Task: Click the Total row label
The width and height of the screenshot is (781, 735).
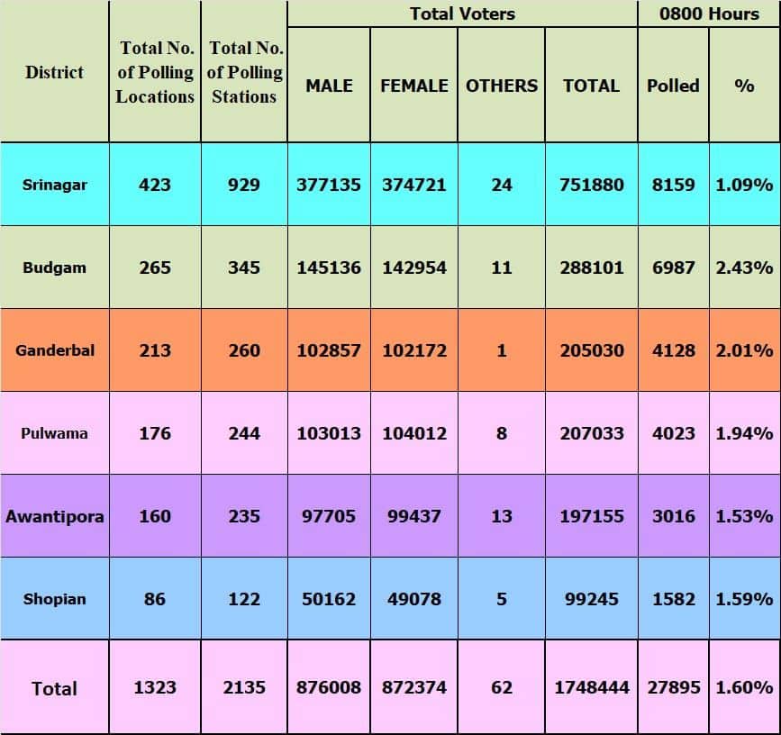Action: pyautogui.click(x=54, y=688)
